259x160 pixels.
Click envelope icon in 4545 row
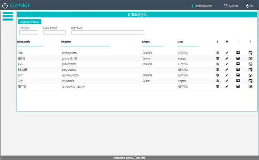point(250,64)
